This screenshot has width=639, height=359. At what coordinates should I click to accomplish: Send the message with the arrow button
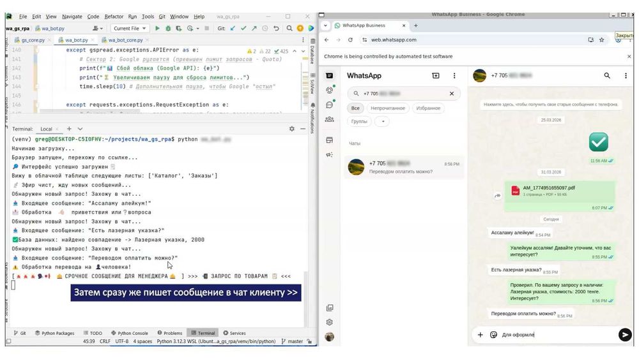(x=624, y=334)
